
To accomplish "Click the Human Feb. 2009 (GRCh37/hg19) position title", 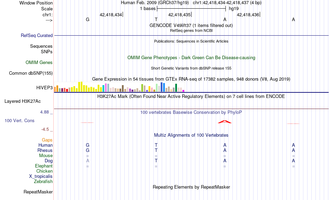I will (x=155, y=3).
